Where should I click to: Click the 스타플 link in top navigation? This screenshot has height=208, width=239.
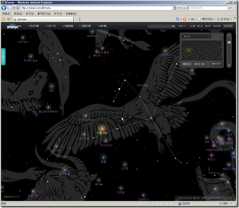pos(192,26)
